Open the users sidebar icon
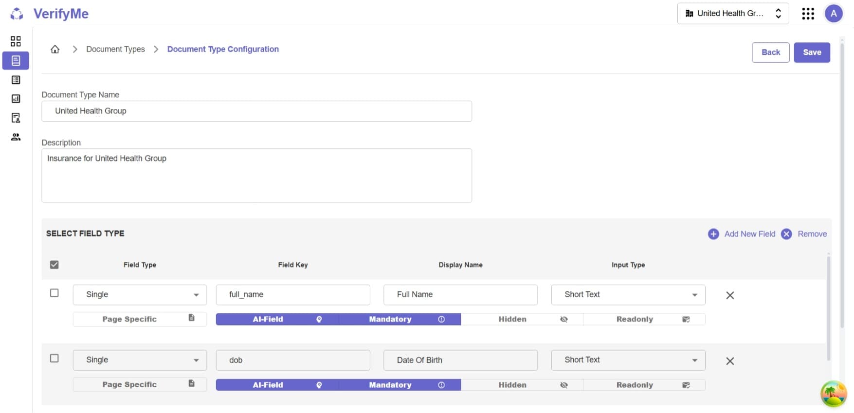This screenshot has width=854, height=413. click(x=16, y=137)
